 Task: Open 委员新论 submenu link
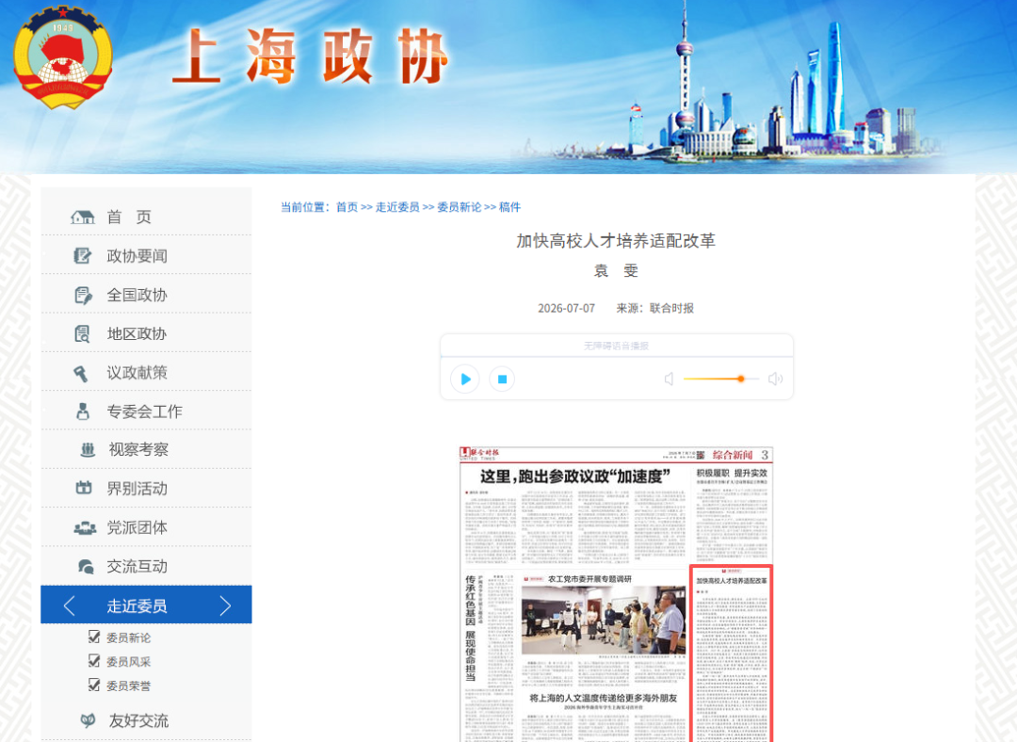coord(128,638)
